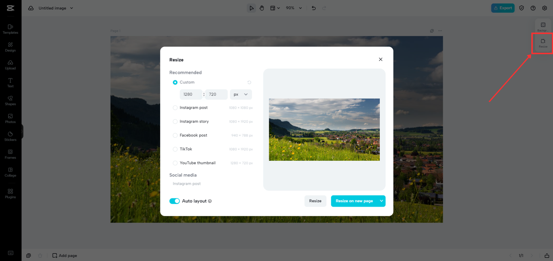Open the Plugins panel in sidebar

pyautogui.click(x=10, y=193)
